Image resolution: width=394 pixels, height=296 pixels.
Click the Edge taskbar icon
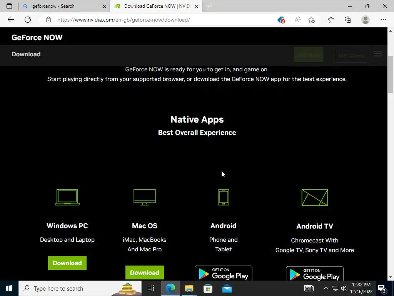pyautogui.click(x=170, y=288)
